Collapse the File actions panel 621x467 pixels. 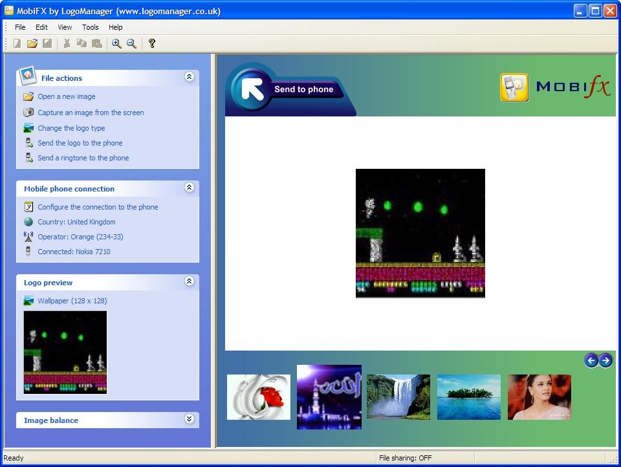[x=190, y=77]
